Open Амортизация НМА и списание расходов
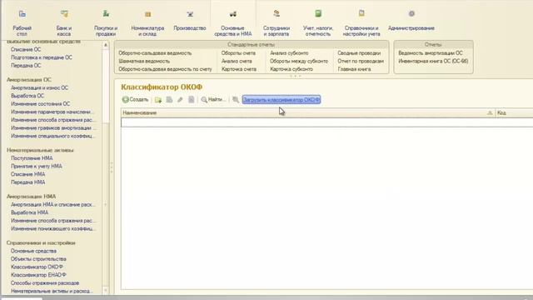The width and height of the screenshot is (533, 300). point(52,205)
